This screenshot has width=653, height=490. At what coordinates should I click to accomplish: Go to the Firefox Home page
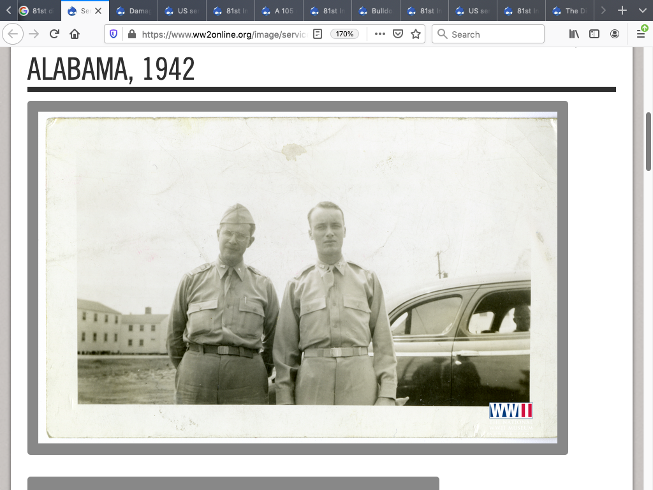pos(75,34)
